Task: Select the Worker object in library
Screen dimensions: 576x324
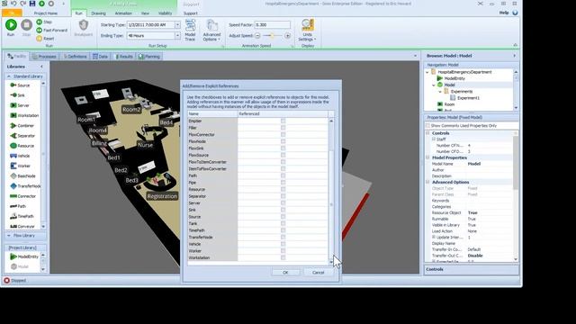Action: (x=20, y=166)
